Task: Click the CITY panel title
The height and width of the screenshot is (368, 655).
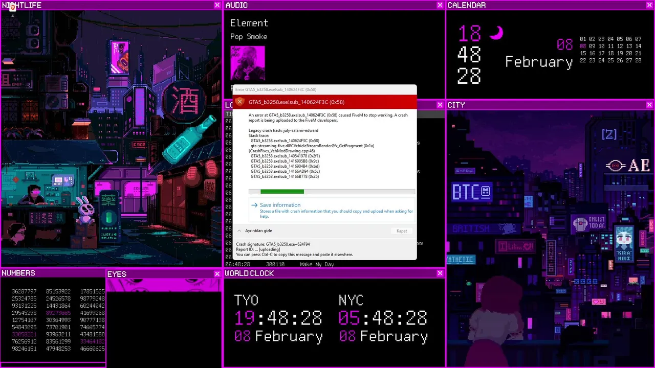Action: (456, 105)
